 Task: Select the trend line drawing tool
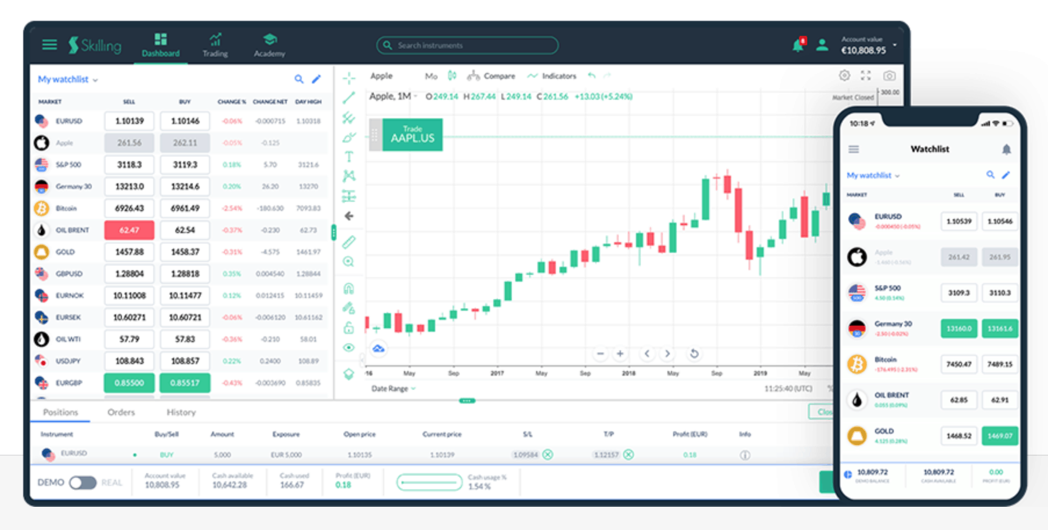[349, 98]
